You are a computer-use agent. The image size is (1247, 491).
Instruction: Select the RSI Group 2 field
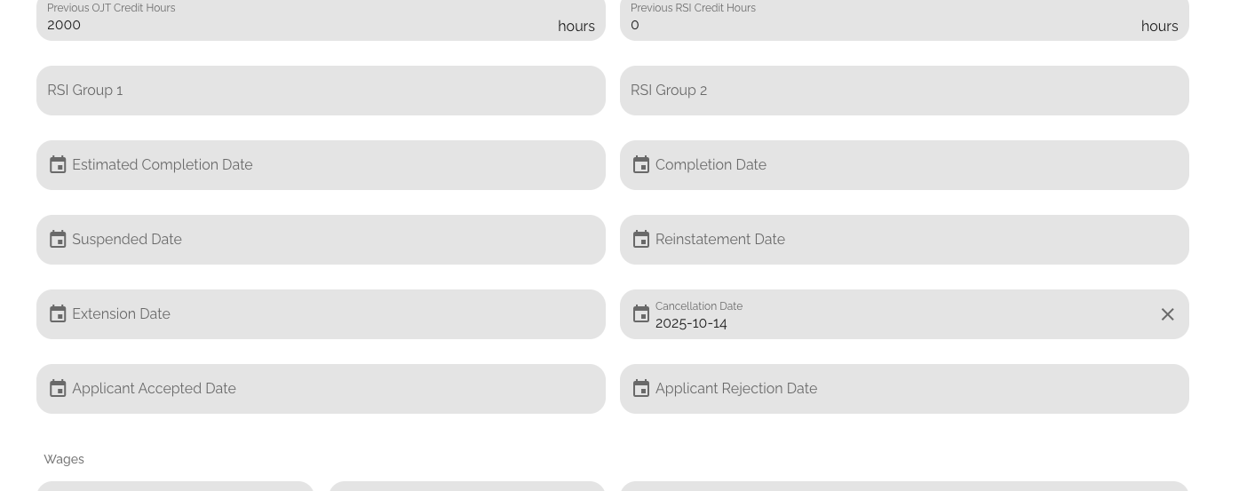click(904, 91)
